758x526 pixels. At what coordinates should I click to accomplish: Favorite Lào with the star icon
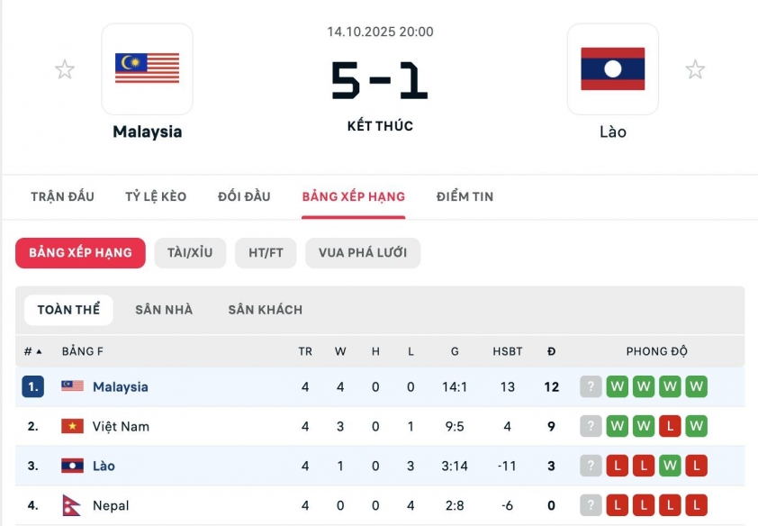tap(694, 69)
